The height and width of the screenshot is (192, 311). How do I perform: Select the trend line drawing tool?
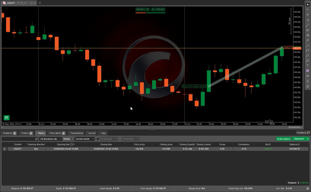tap(308, 25)
